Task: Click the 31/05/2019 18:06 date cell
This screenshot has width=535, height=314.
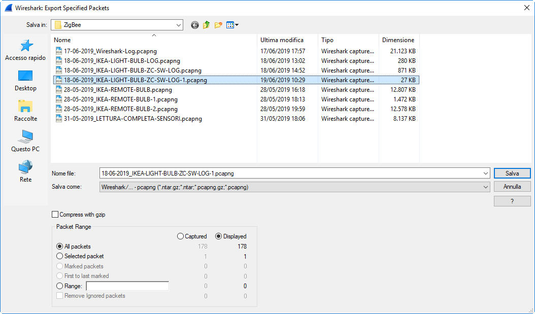Action: pyautogui.click(x=283, y=119)
